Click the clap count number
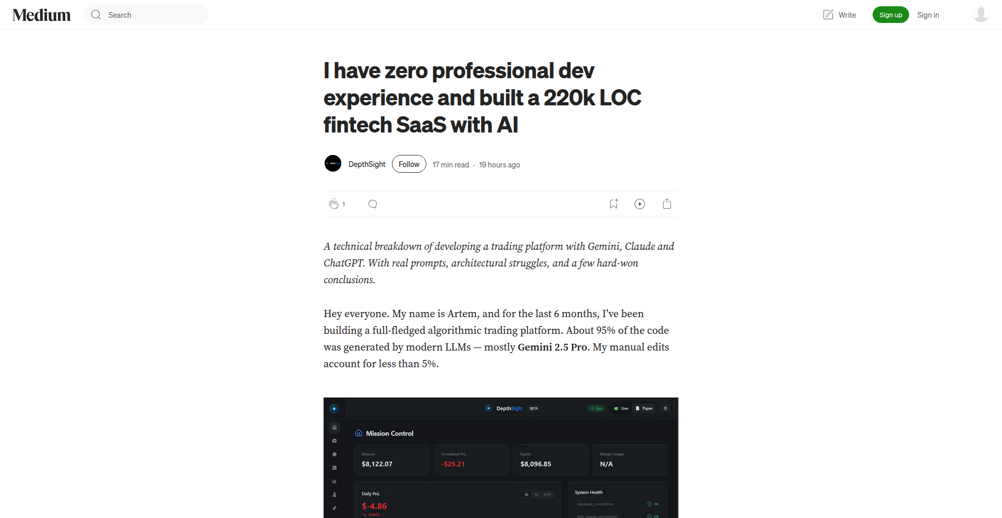The height and width of the screenshot is (518, 1002). point(344,204)
